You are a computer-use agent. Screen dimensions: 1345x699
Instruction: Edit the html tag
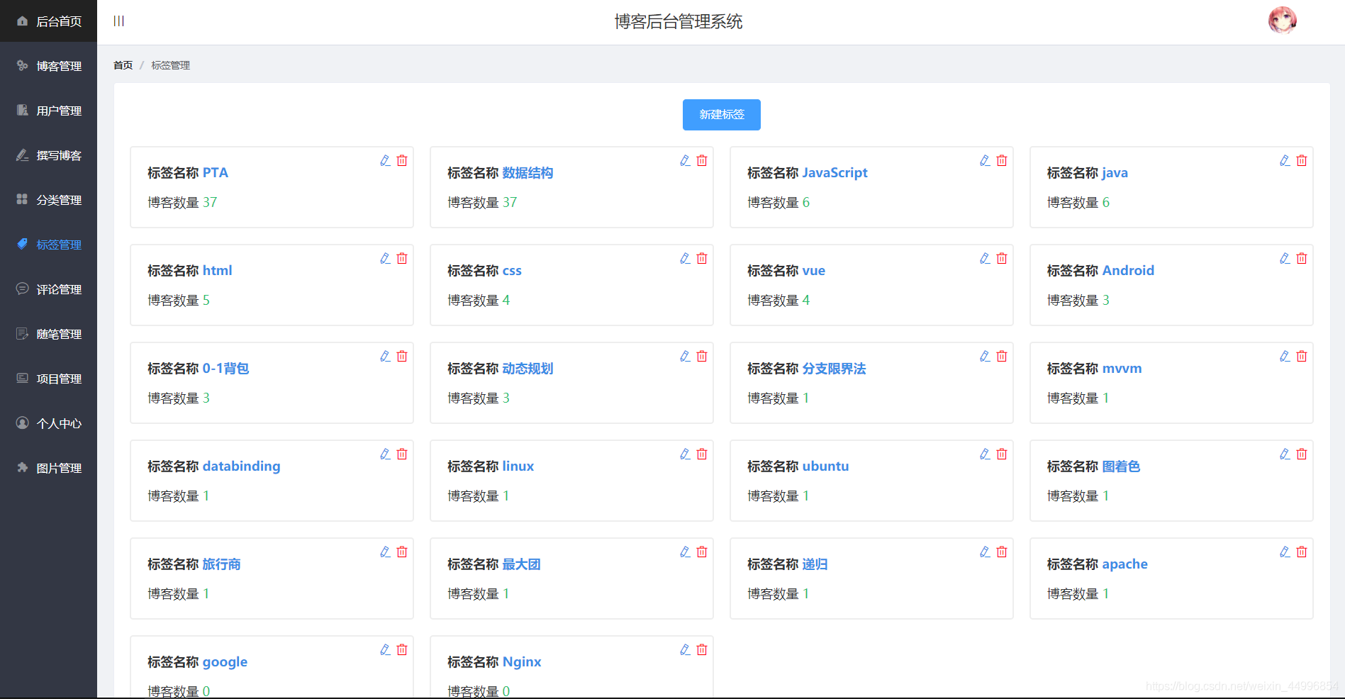(385, 258)
